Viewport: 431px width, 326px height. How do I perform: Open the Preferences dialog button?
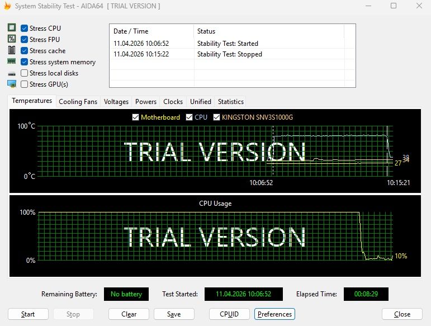click(x=274, y=314)
